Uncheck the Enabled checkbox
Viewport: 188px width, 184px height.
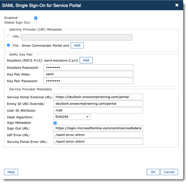[36, 18]
